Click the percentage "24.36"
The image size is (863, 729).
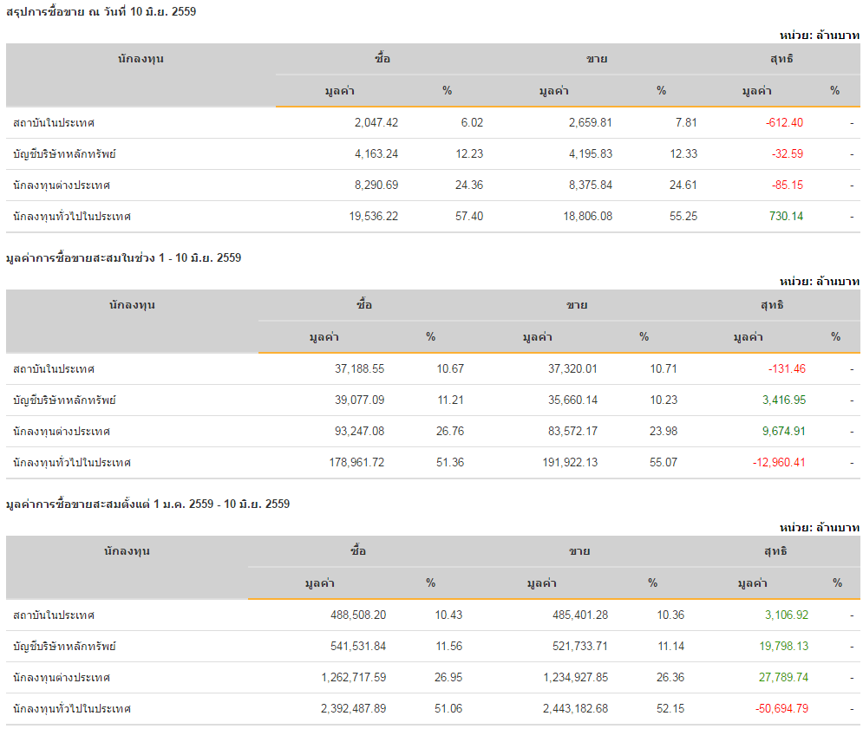[x=469, y=186]
